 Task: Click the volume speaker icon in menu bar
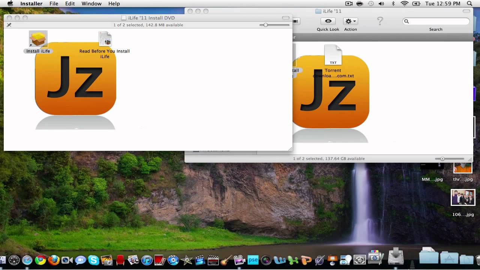pos(381,3)
